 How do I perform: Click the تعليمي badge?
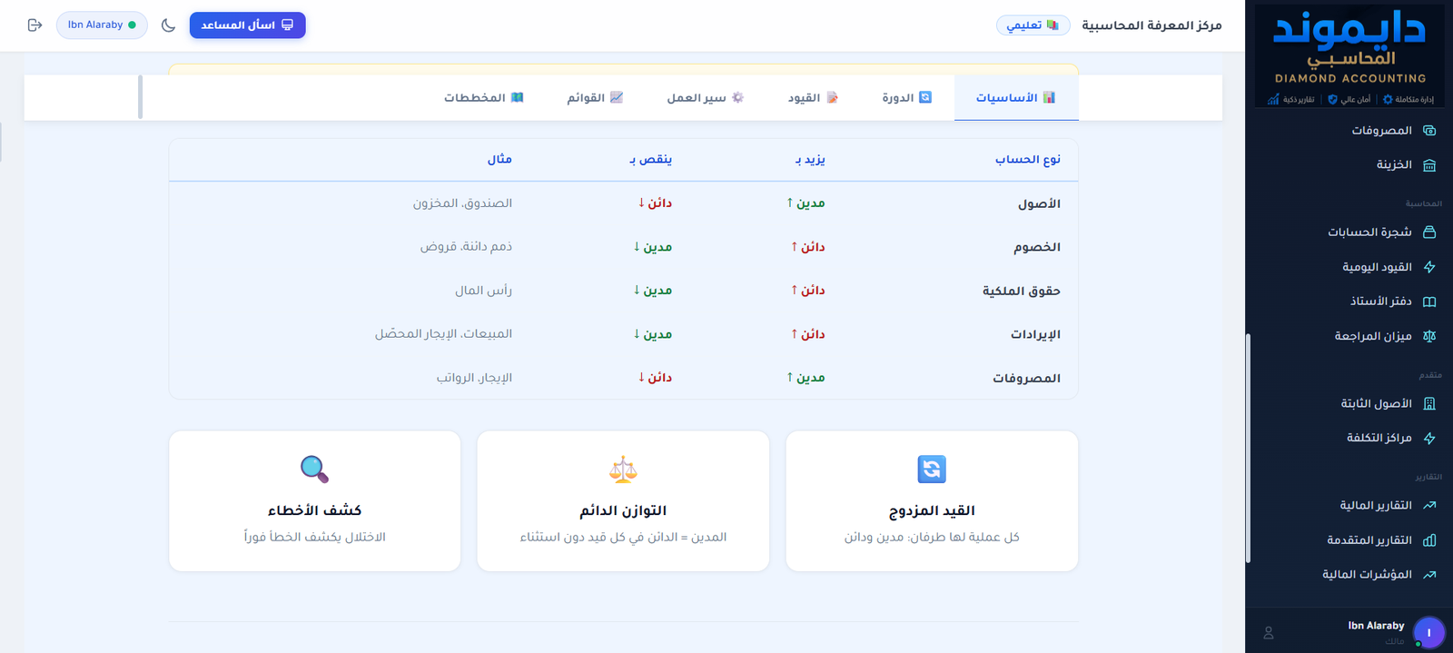[x=1033, y=25]
